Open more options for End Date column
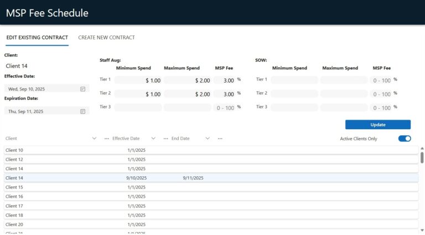The height and width of the screenshot is (235, 425). tap(220, 139)
